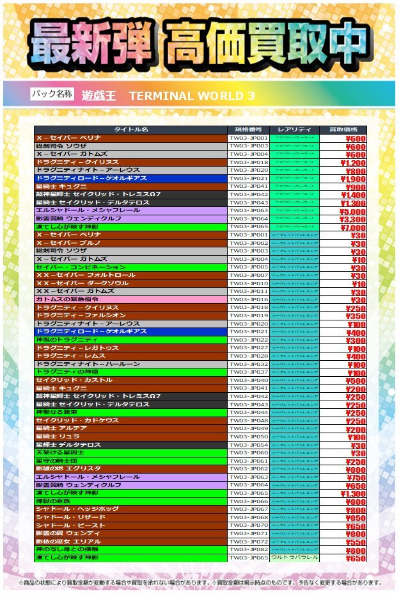The height and width of the screenshot is (596, 401).
Task: Select the ¥7,000 price cell
Action: coord(343,227)
